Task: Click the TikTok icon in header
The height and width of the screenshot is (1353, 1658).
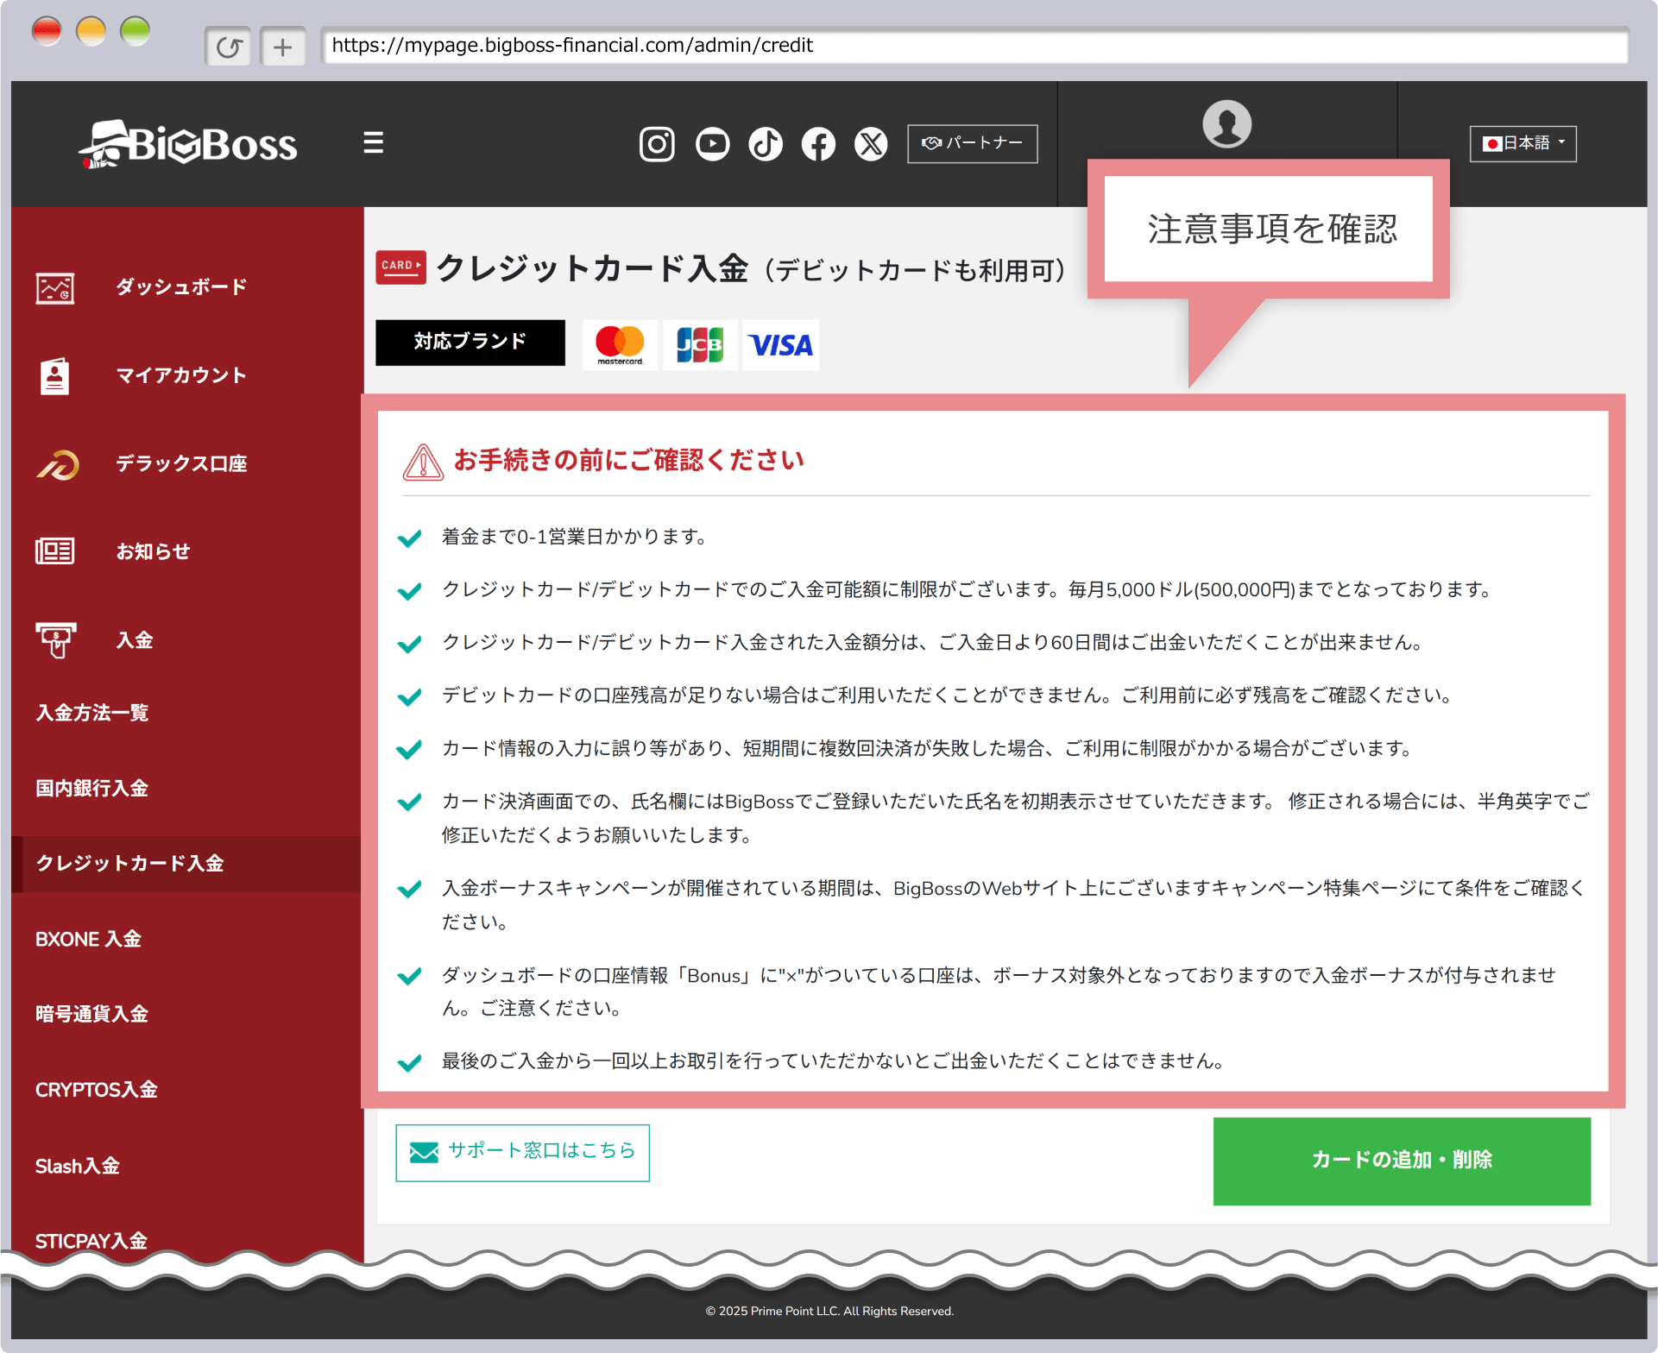Action: coord(766,144)
